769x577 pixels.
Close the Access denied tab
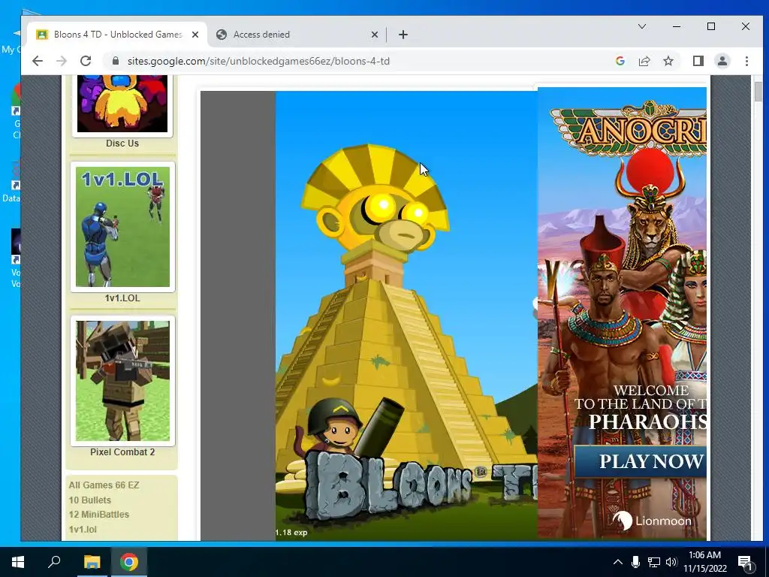(375, 35)
